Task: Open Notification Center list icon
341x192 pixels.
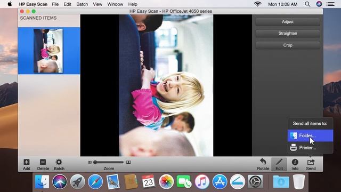Action: [x=330, y=4]
